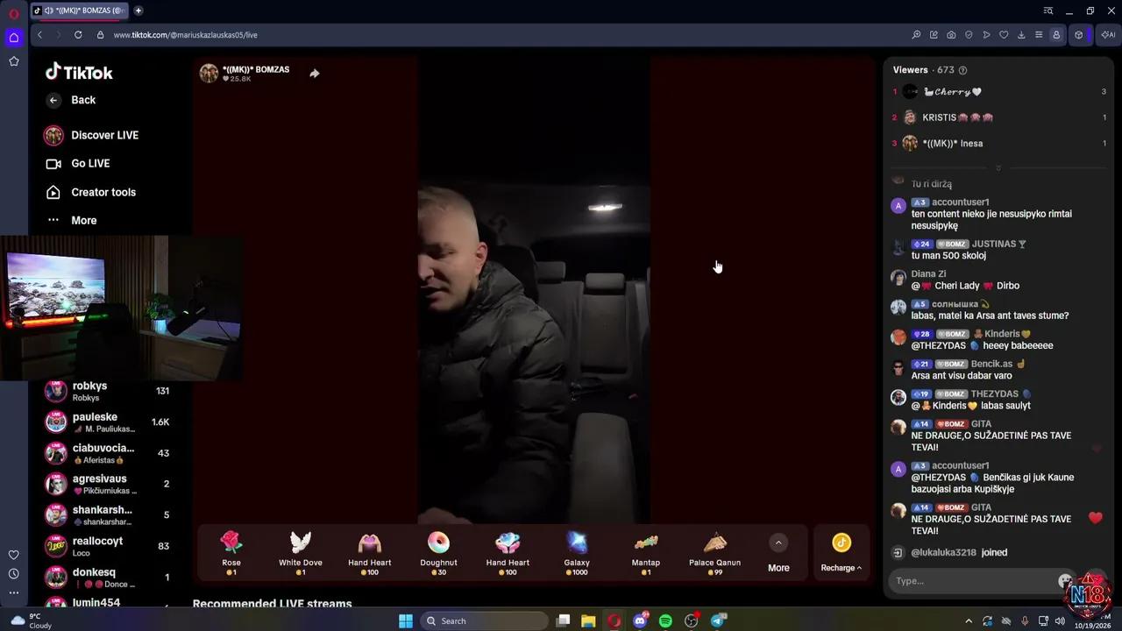Send a Rose gift
The image size is (1122, 631).
(x=231, y=554)
